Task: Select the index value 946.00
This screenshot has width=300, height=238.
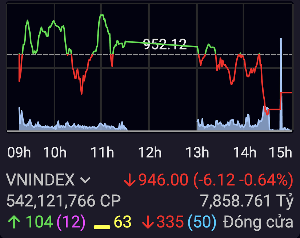Action: (x=163, y=180)
